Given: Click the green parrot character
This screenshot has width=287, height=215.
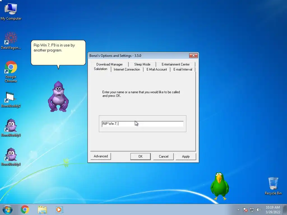Looking at the screenshot, I should 219,186.
